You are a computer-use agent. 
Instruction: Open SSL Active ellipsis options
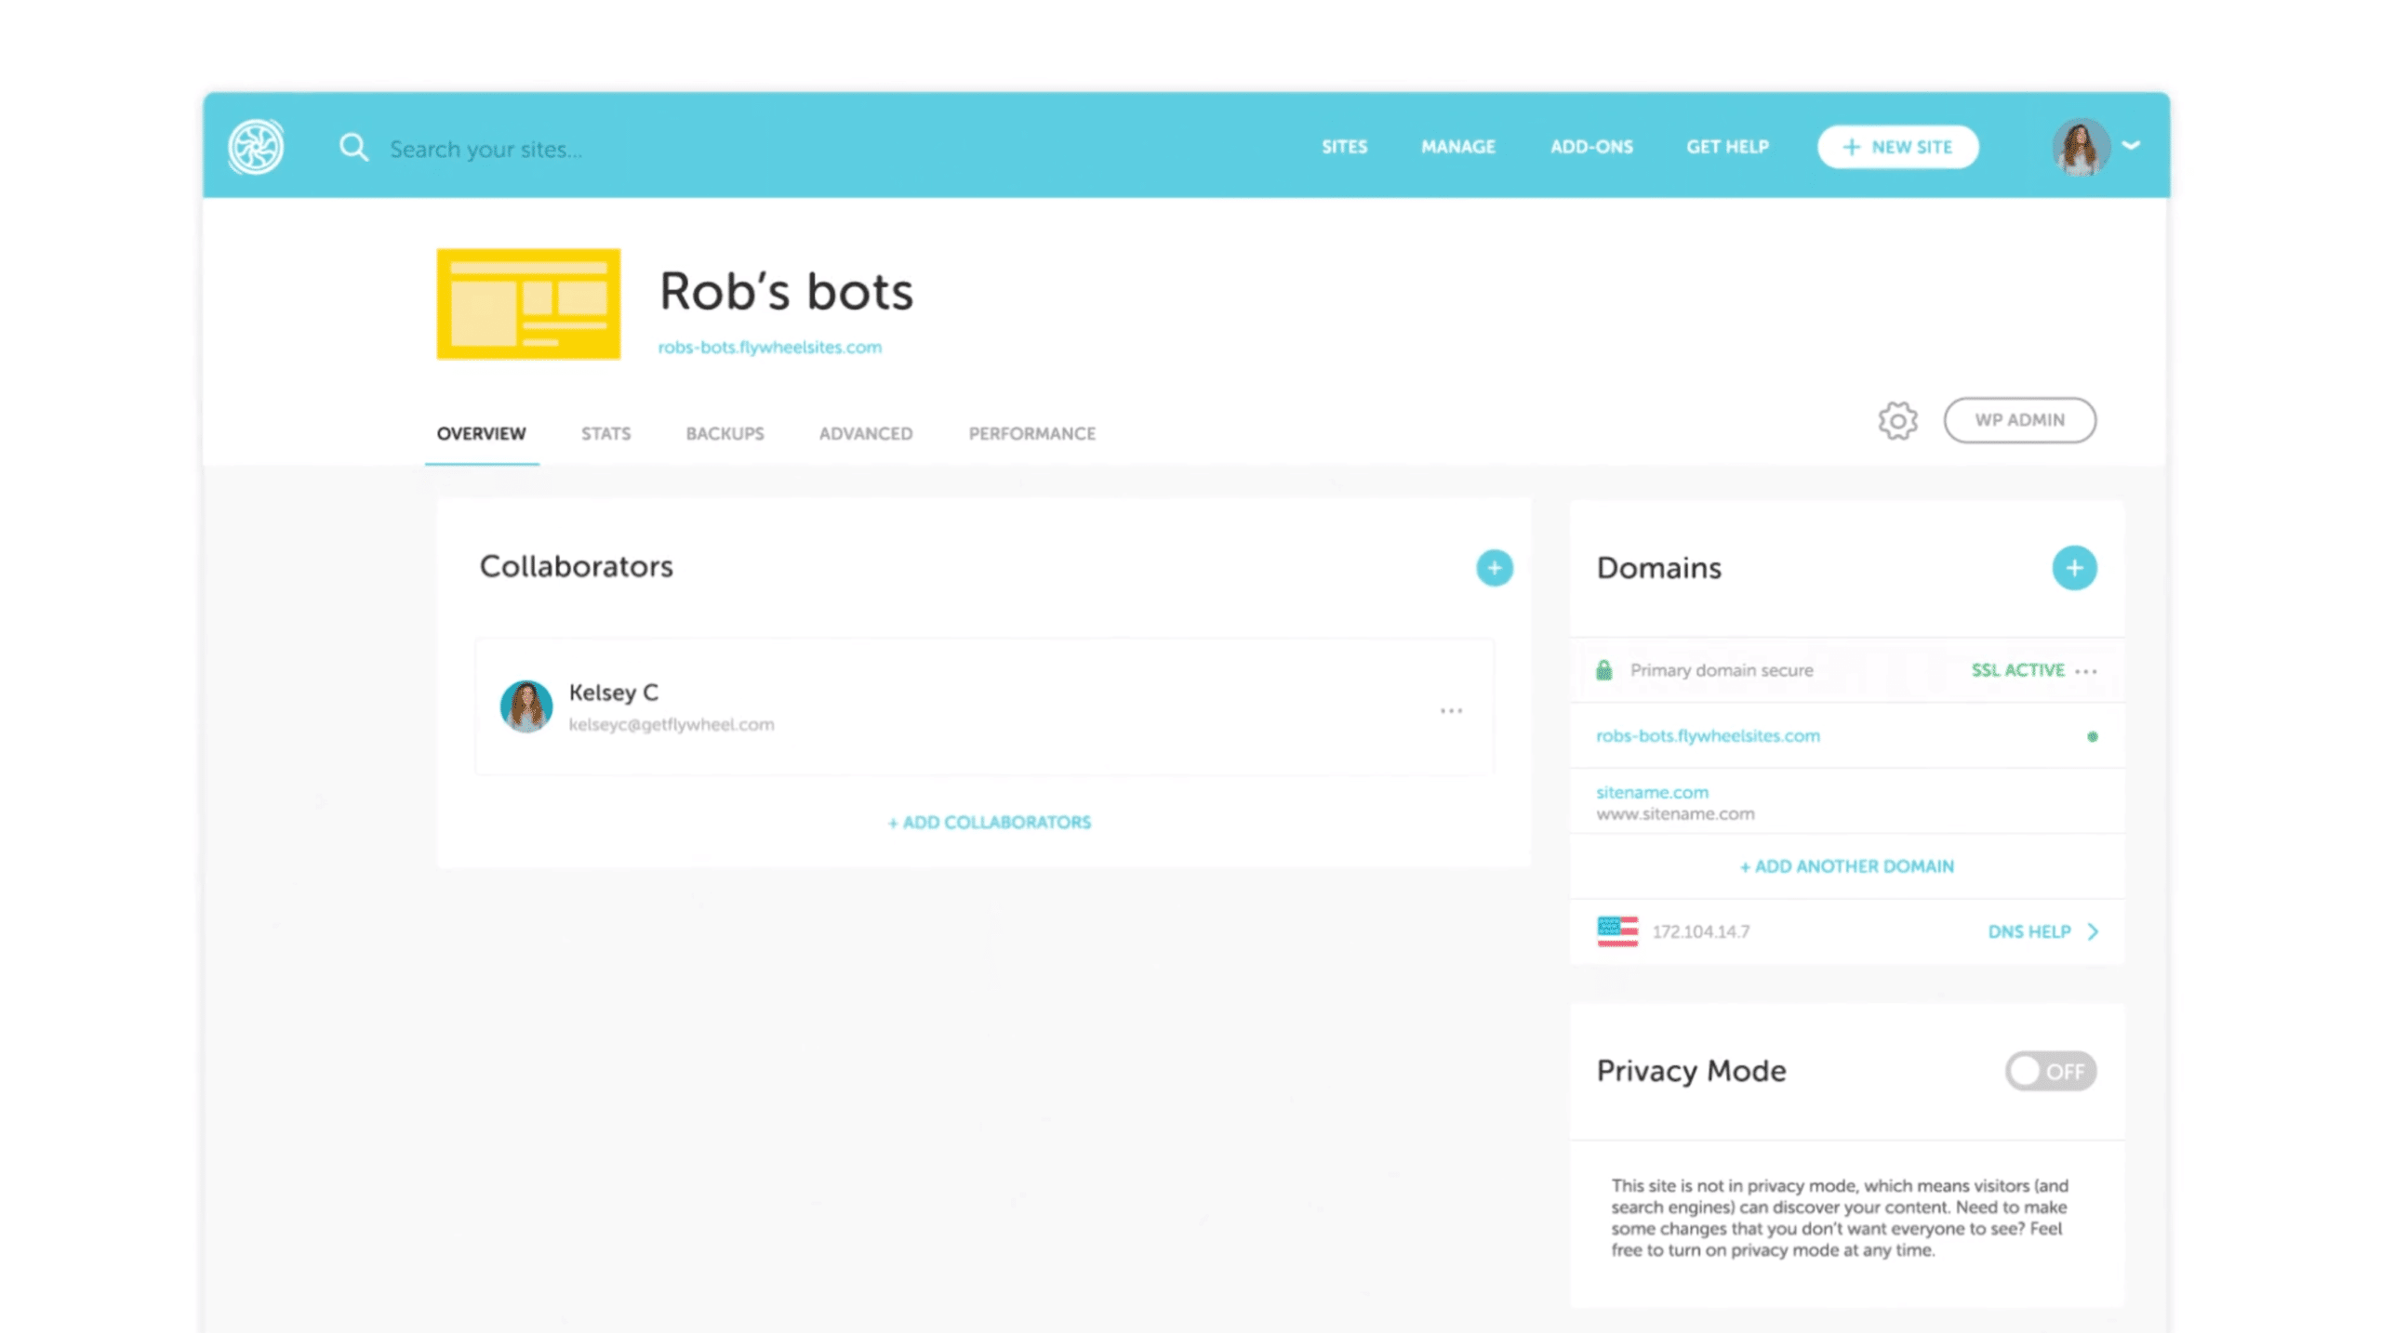click(x=2086, y=671)
